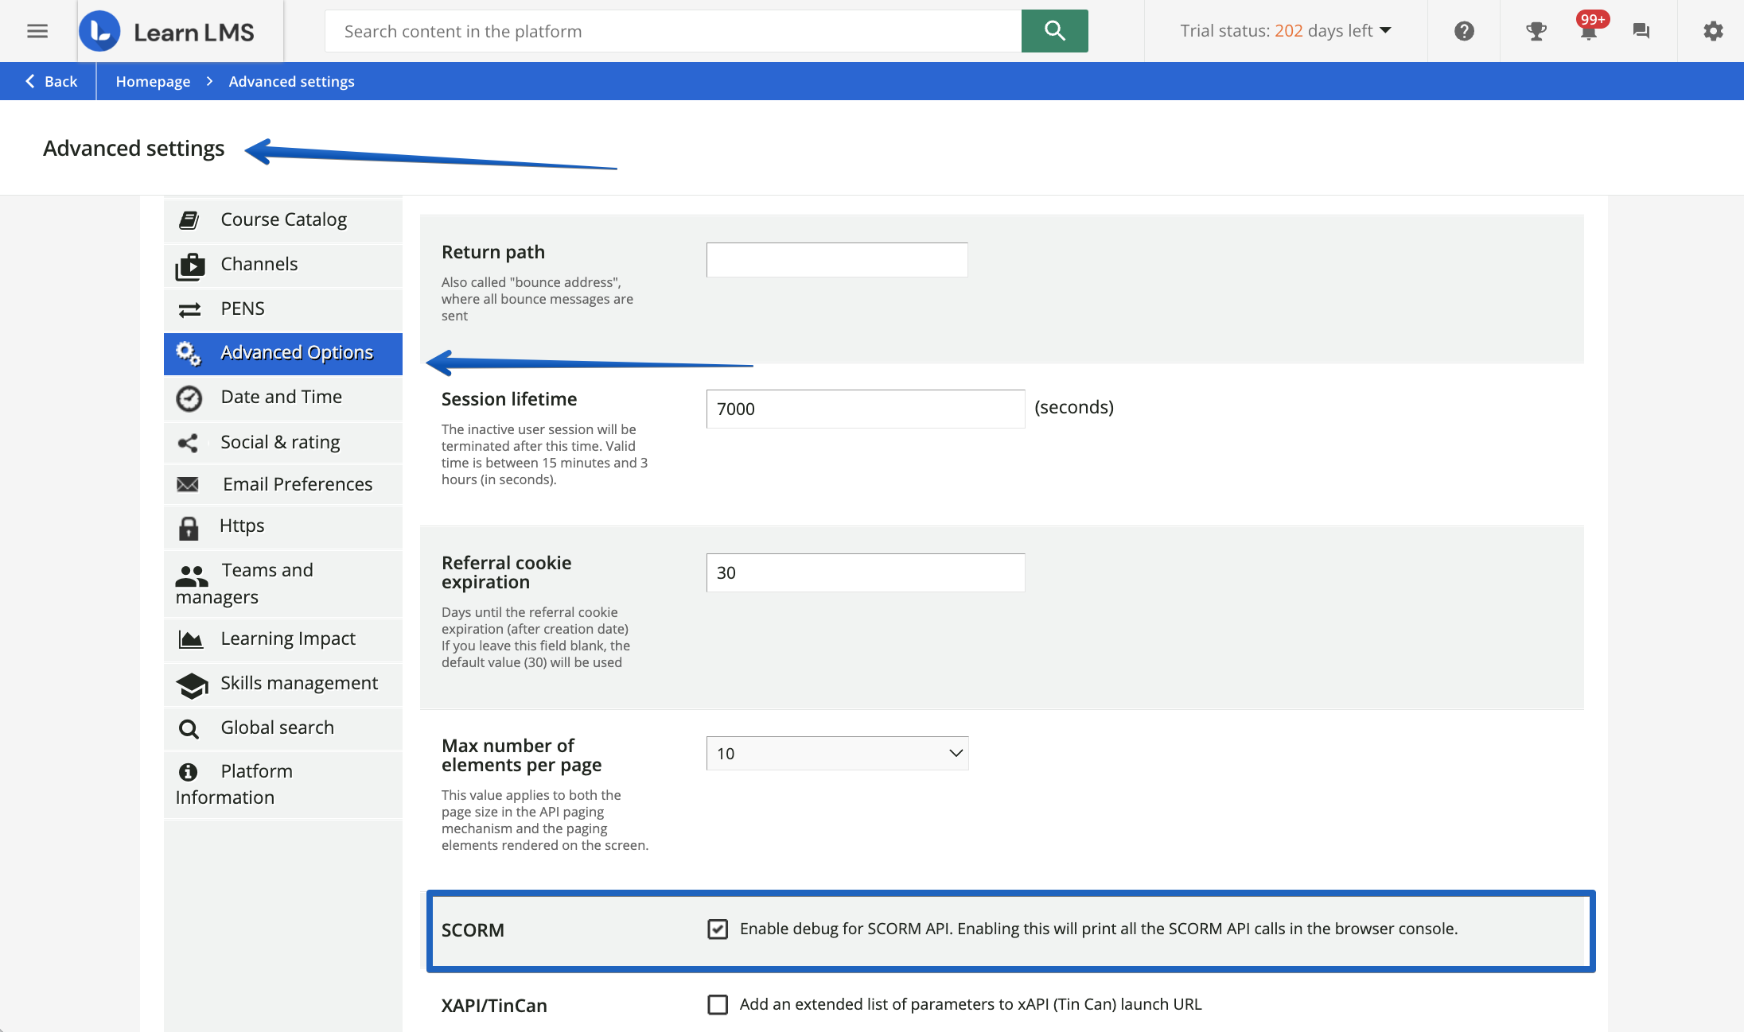
Task: Open the hamburger navigation menu
Action: [37, 31]
